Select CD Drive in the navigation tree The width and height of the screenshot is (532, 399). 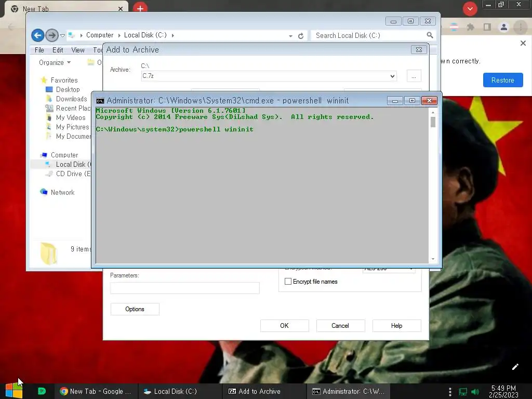click(73, 174)
